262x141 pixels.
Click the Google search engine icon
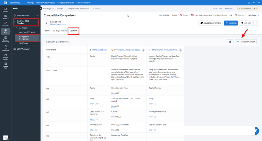(181, 15)
